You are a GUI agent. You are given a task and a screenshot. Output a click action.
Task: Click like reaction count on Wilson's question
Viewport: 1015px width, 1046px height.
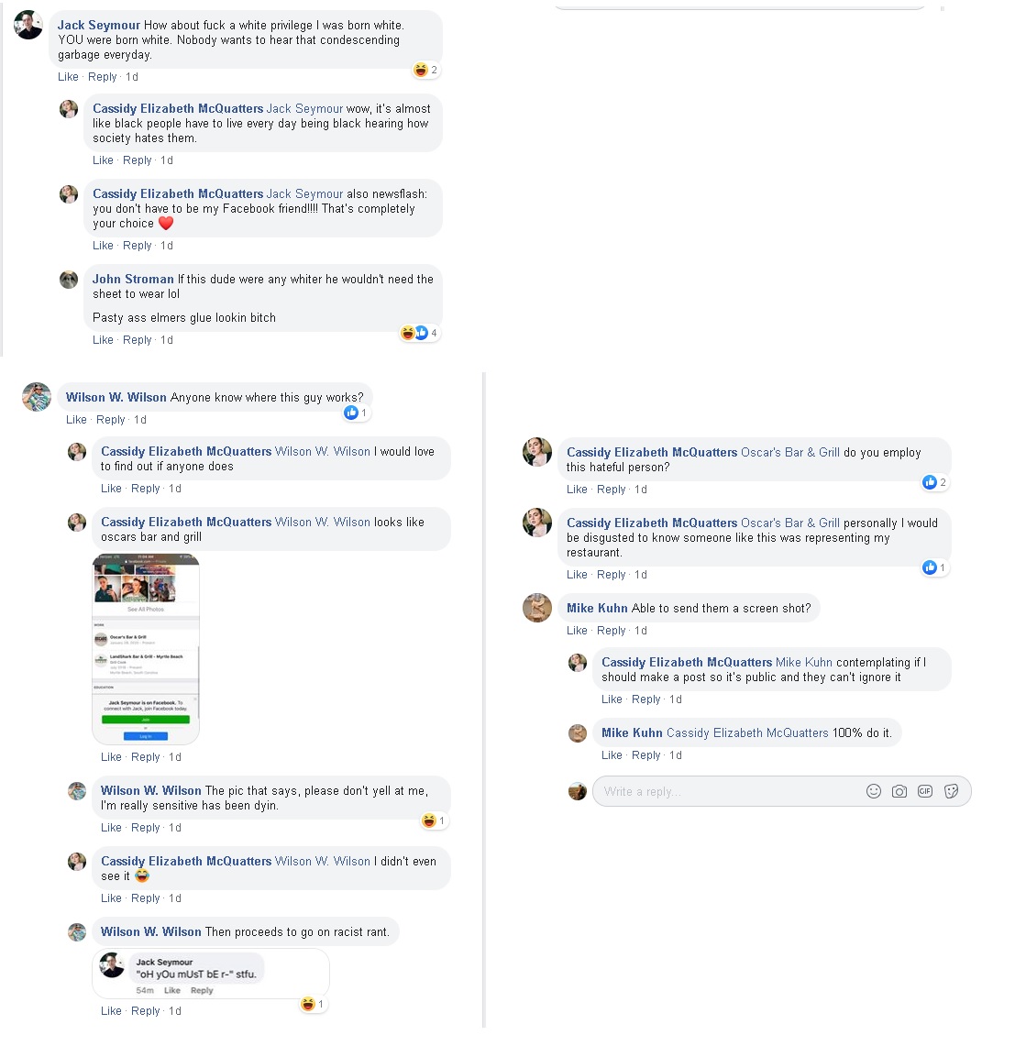point(356,413)
